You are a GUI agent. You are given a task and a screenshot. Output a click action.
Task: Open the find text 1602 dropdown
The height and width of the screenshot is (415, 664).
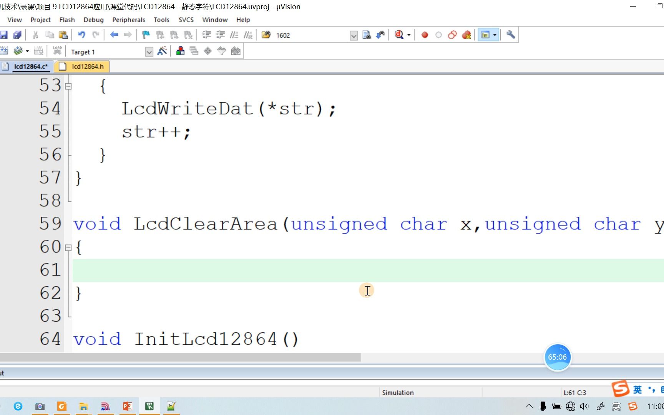point(354,36)
